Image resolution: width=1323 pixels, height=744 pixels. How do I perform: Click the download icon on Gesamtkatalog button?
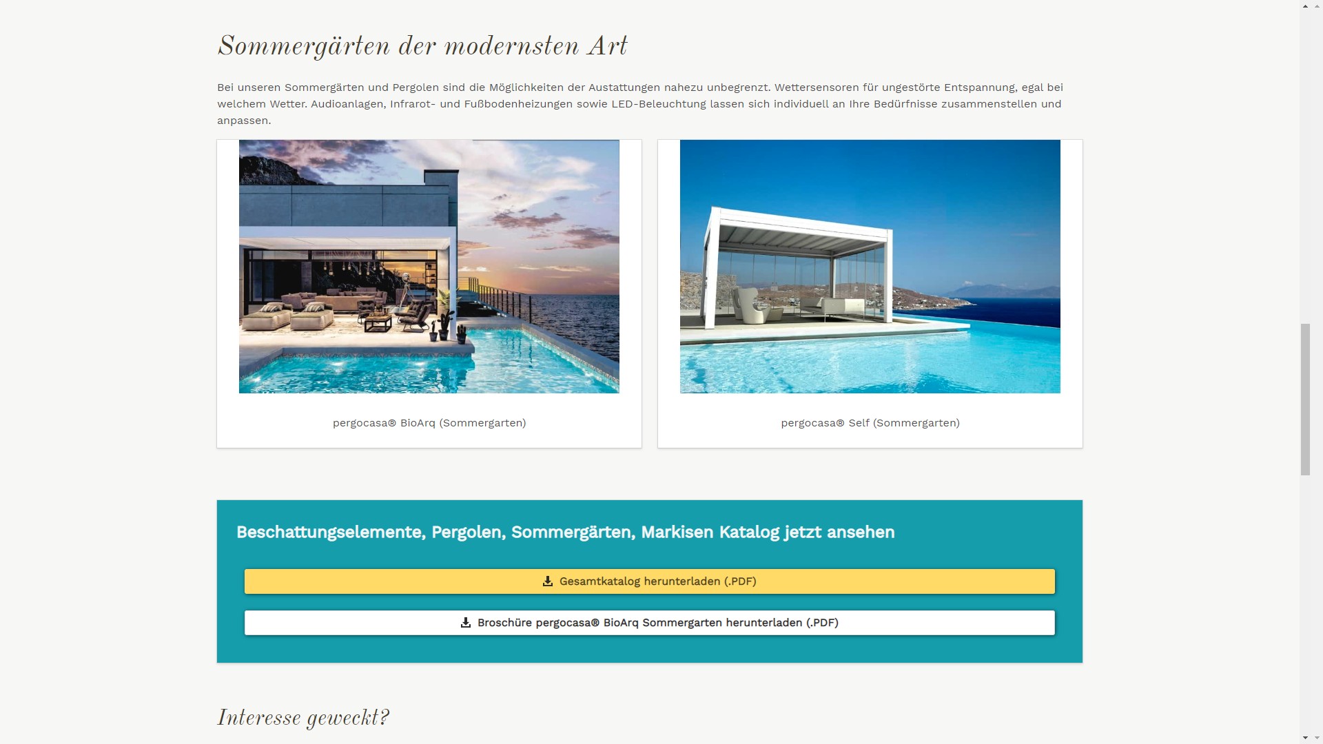point(546,581)
